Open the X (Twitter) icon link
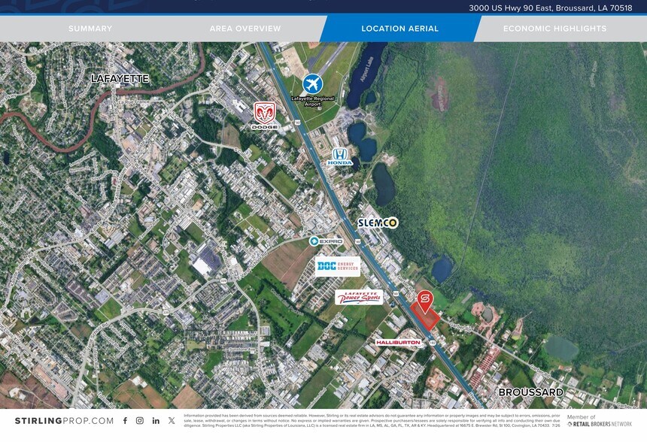Screen dimensions: 647x442 pyautogui.click(x=172, y=420)
